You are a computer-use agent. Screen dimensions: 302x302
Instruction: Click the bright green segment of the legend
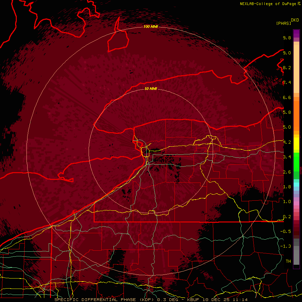point(296,162)
